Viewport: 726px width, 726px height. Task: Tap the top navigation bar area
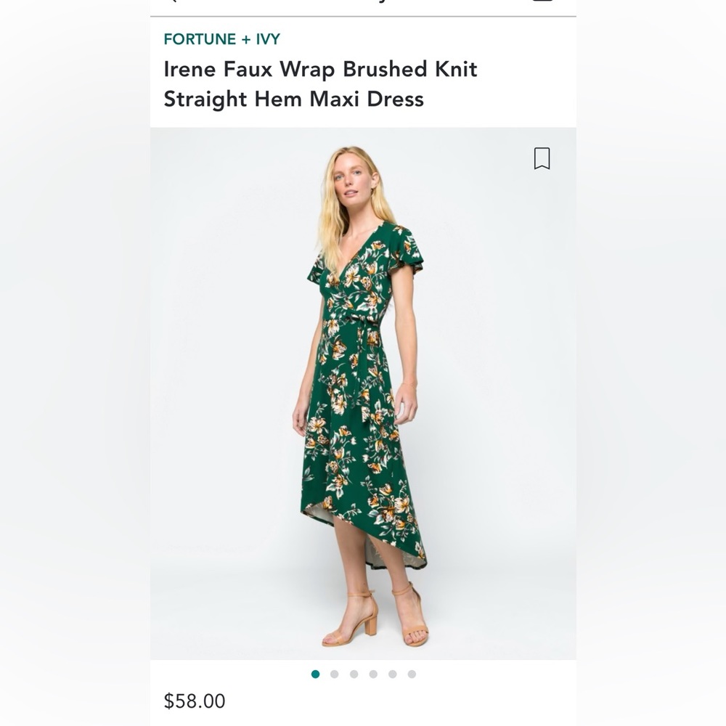(363, 6)
